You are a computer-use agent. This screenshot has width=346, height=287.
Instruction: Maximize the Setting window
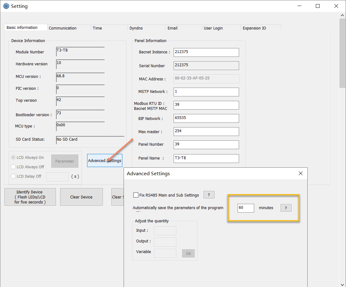coord(318,6)
